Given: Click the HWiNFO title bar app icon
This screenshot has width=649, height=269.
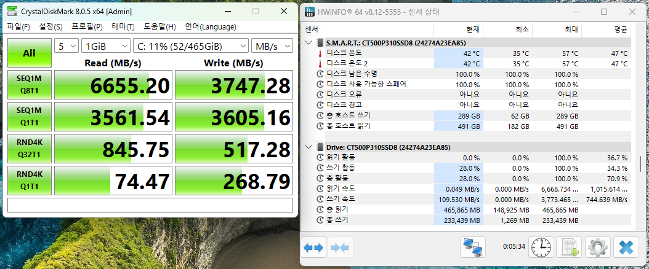Looking at the screenshot, I should (309, 12).
